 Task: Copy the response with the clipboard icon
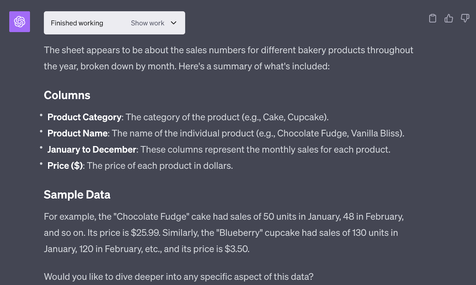pyautogui.click(x=433, y=18)
